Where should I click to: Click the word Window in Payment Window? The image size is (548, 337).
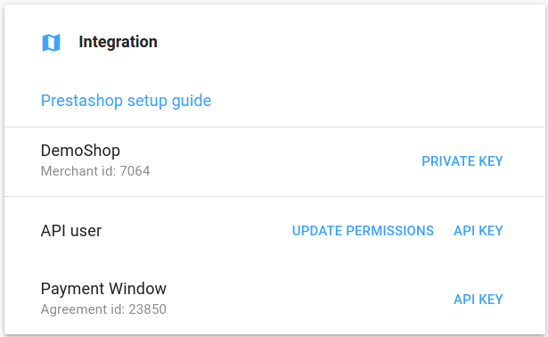[x=138, y=289]
